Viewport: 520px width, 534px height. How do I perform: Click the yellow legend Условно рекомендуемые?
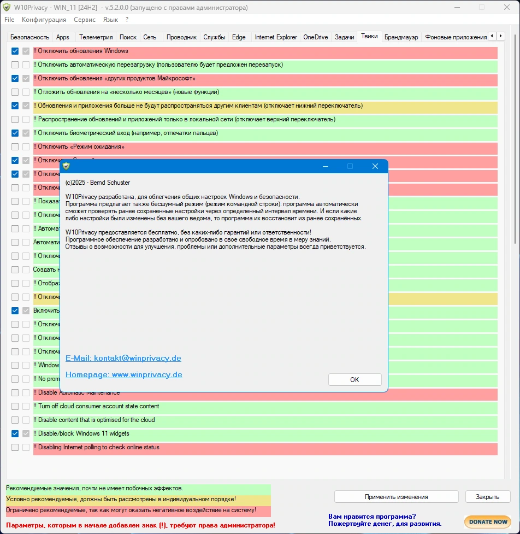[x=138, y=499]
